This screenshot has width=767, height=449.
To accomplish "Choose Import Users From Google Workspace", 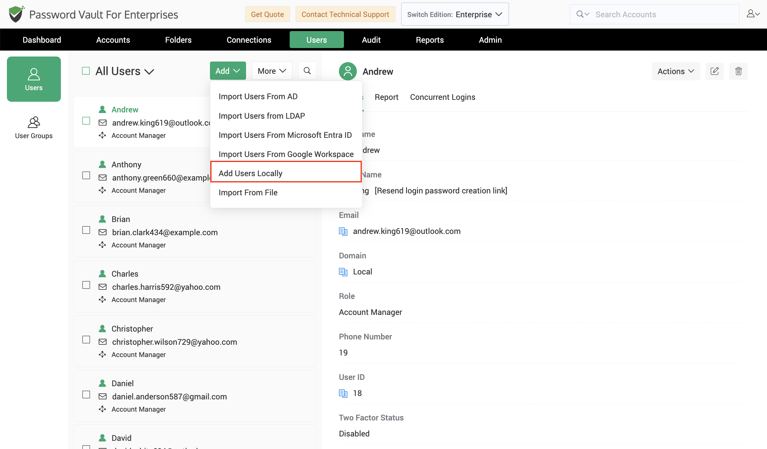I will (286, 154).
